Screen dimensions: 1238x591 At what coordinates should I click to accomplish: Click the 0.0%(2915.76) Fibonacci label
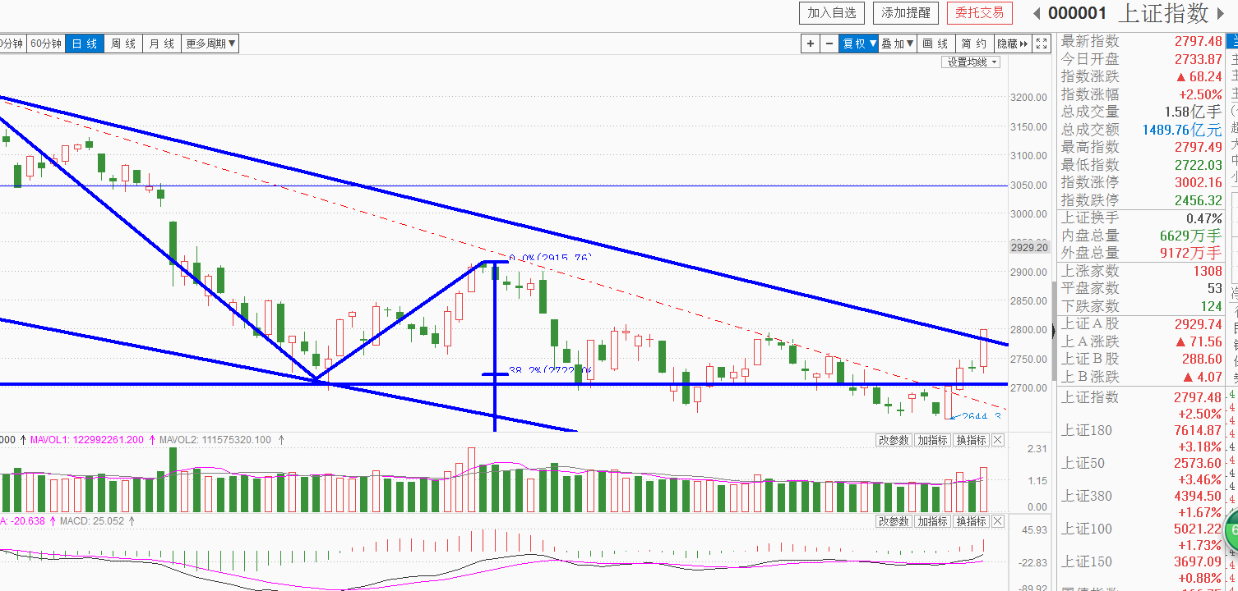click(551, 258)
